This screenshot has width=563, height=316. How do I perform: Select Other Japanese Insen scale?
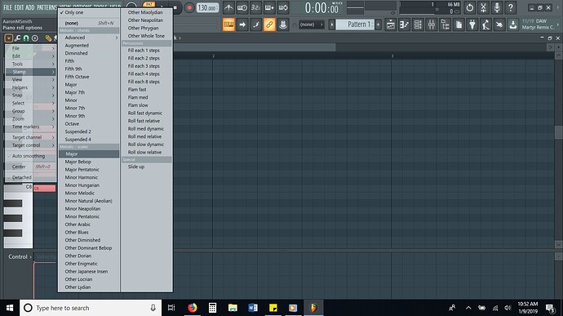[89, 271]
